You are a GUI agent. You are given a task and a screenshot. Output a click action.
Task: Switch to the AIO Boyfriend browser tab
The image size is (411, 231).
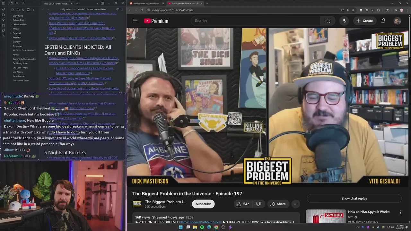(146, 3)
